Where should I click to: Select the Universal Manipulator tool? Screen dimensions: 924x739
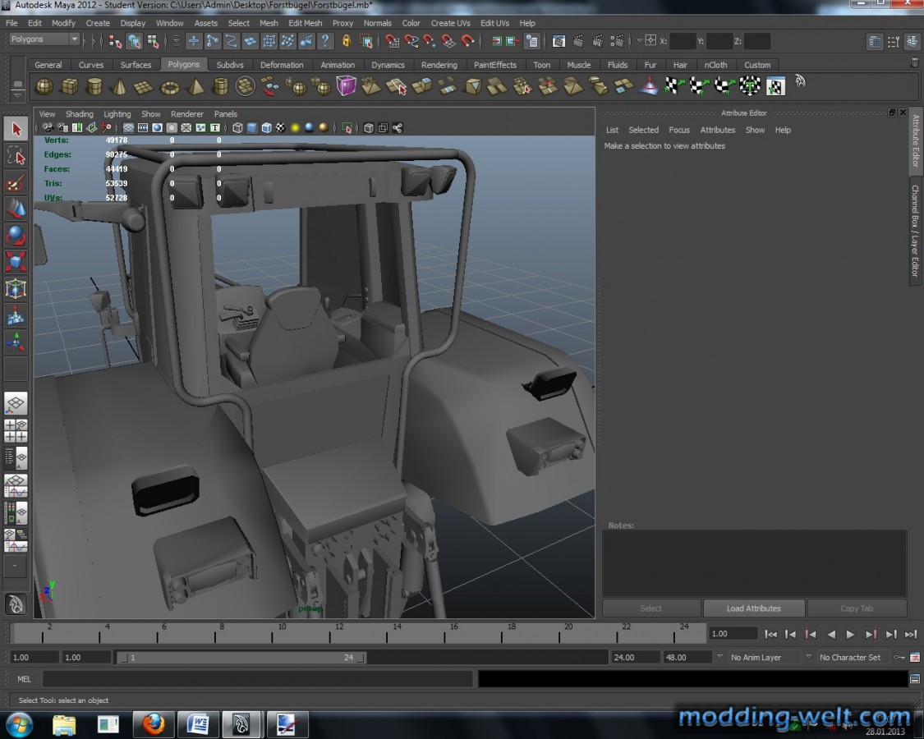16,289
